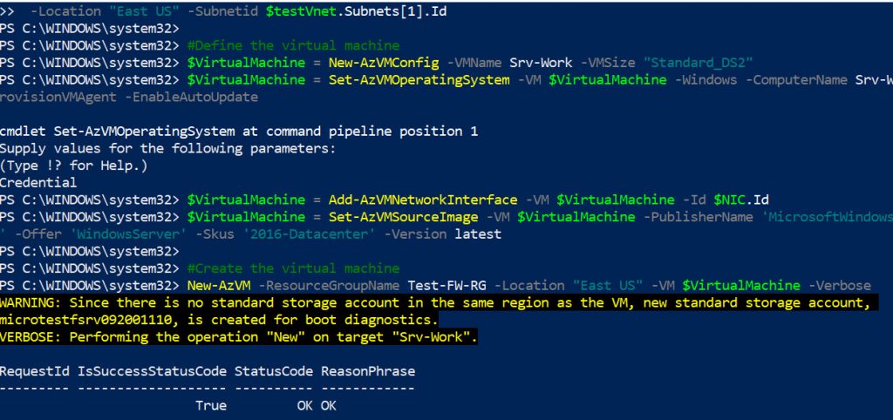The height and width of the screenshot is (420, 893).
Task: Click the RequestId column header
Action: click(x=35, y=371)
